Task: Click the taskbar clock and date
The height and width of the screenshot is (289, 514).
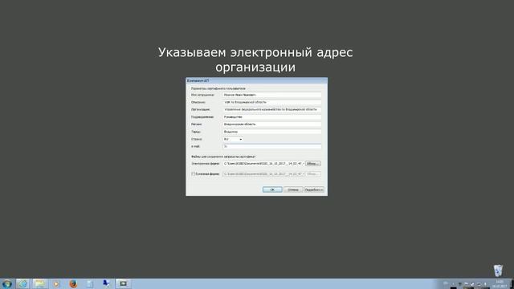Action: [x=500, y=283]
